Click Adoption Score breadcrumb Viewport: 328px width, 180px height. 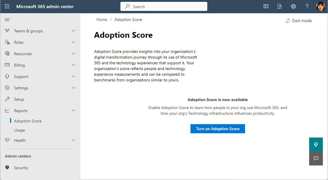click(x=128, y=20)
